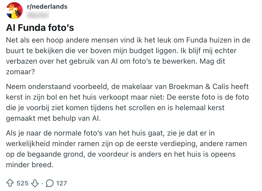Upvote the AI Funda foto's post
262x191 pixels.
(11, 183)
